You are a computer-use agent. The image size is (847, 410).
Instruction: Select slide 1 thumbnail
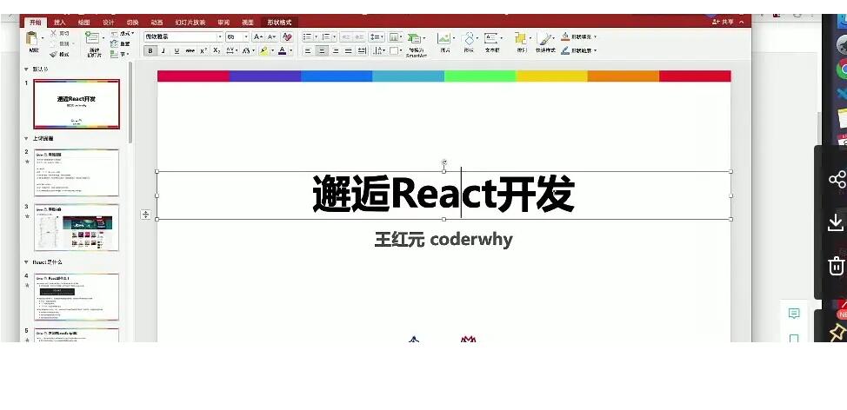77,104
